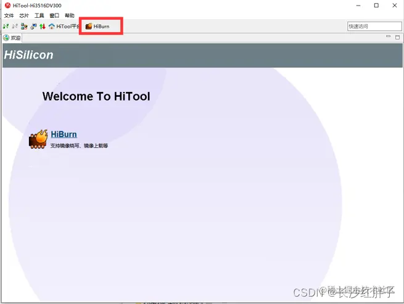
Task: Close the HiTool window
Action: pos(395,6)
